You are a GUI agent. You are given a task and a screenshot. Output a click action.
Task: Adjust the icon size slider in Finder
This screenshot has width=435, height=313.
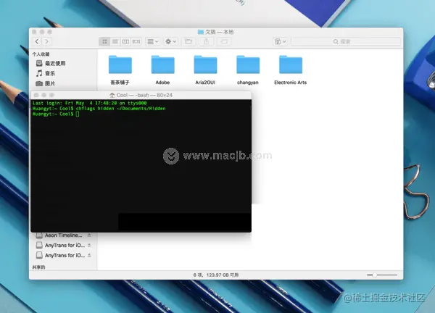point(375,275)
